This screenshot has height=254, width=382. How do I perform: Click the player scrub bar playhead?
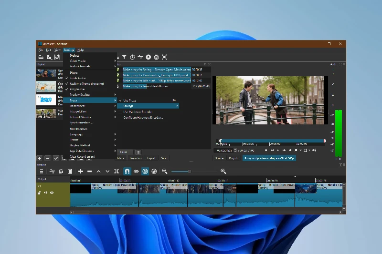tap(220, 141)
